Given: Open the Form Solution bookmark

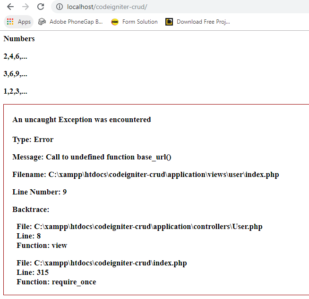Looking at the screenshot, I should [134, 22].
